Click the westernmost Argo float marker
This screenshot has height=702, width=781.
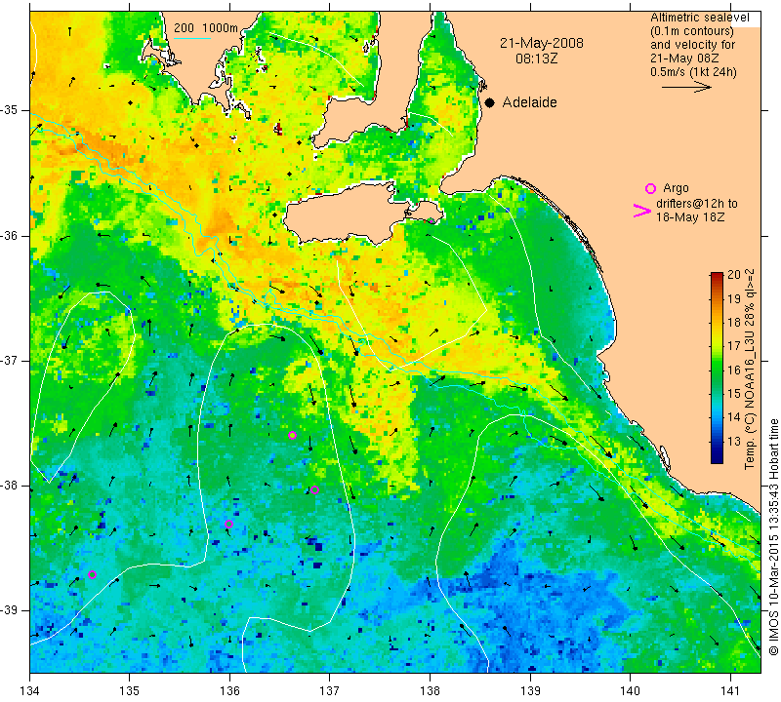[92, 575]
